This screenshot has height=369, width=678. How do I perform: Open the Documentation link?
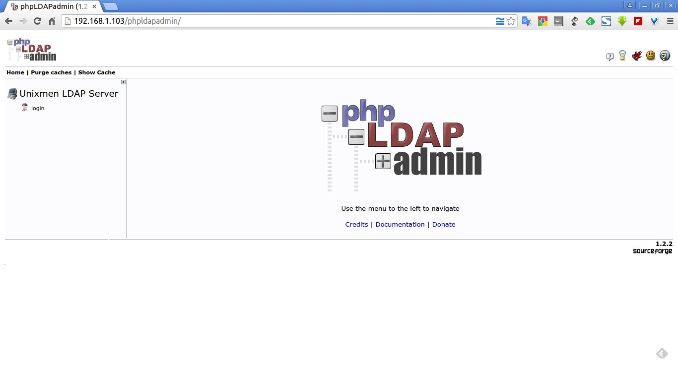[400, 225]
